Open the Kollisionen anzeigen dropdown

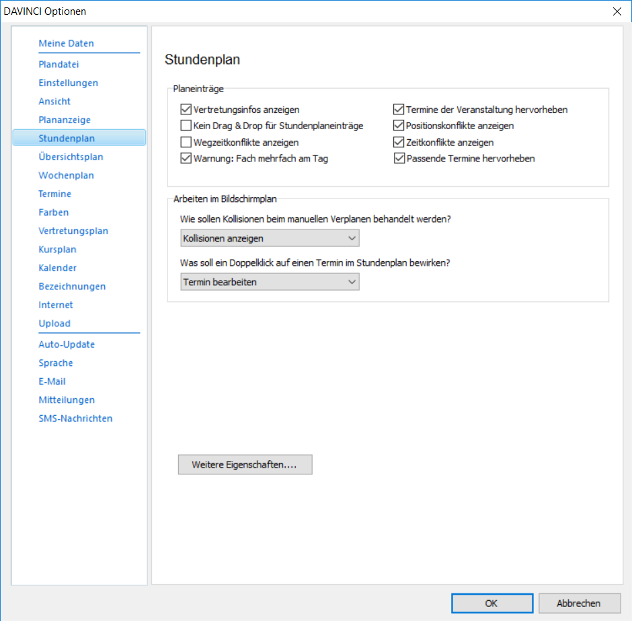[270, 238]
